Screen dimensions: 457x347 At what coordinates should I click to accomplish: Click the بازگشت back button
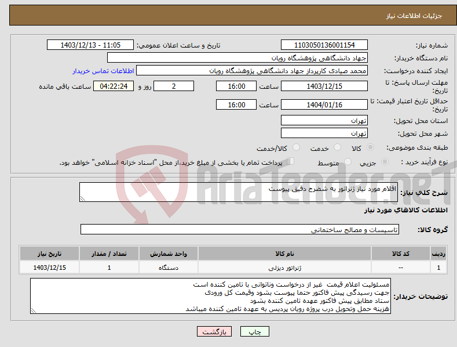(x=214, y=331)
